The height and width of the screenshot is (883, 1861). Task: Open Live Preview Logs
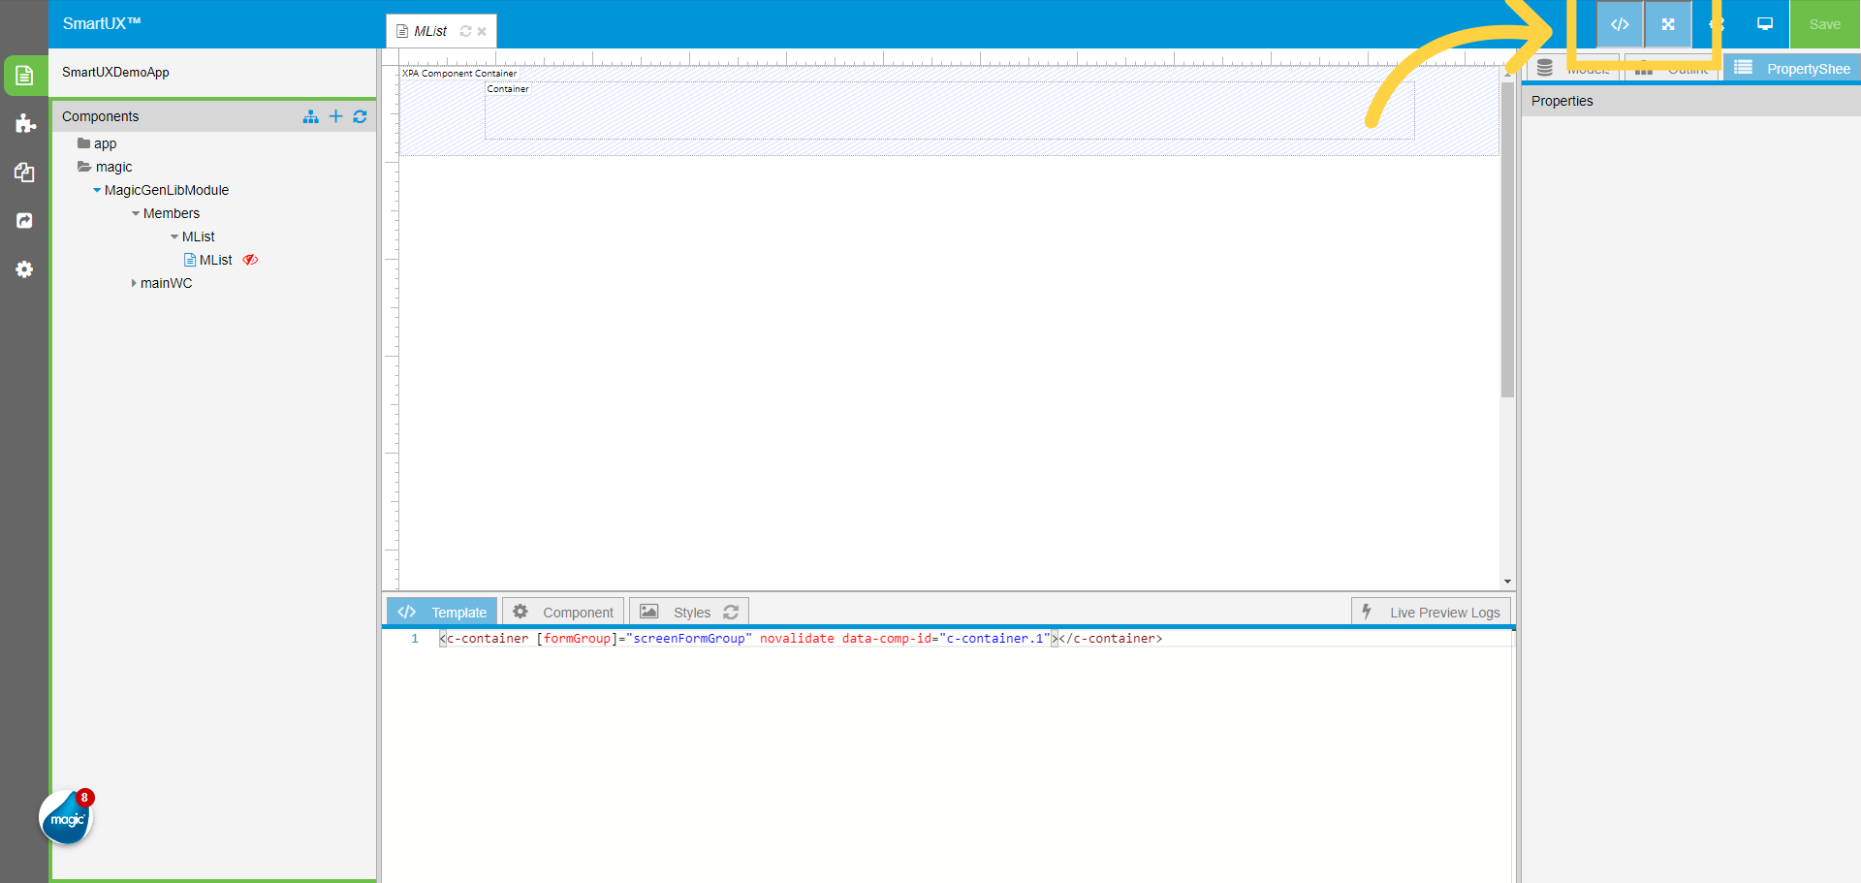[x=1431, y=611]
